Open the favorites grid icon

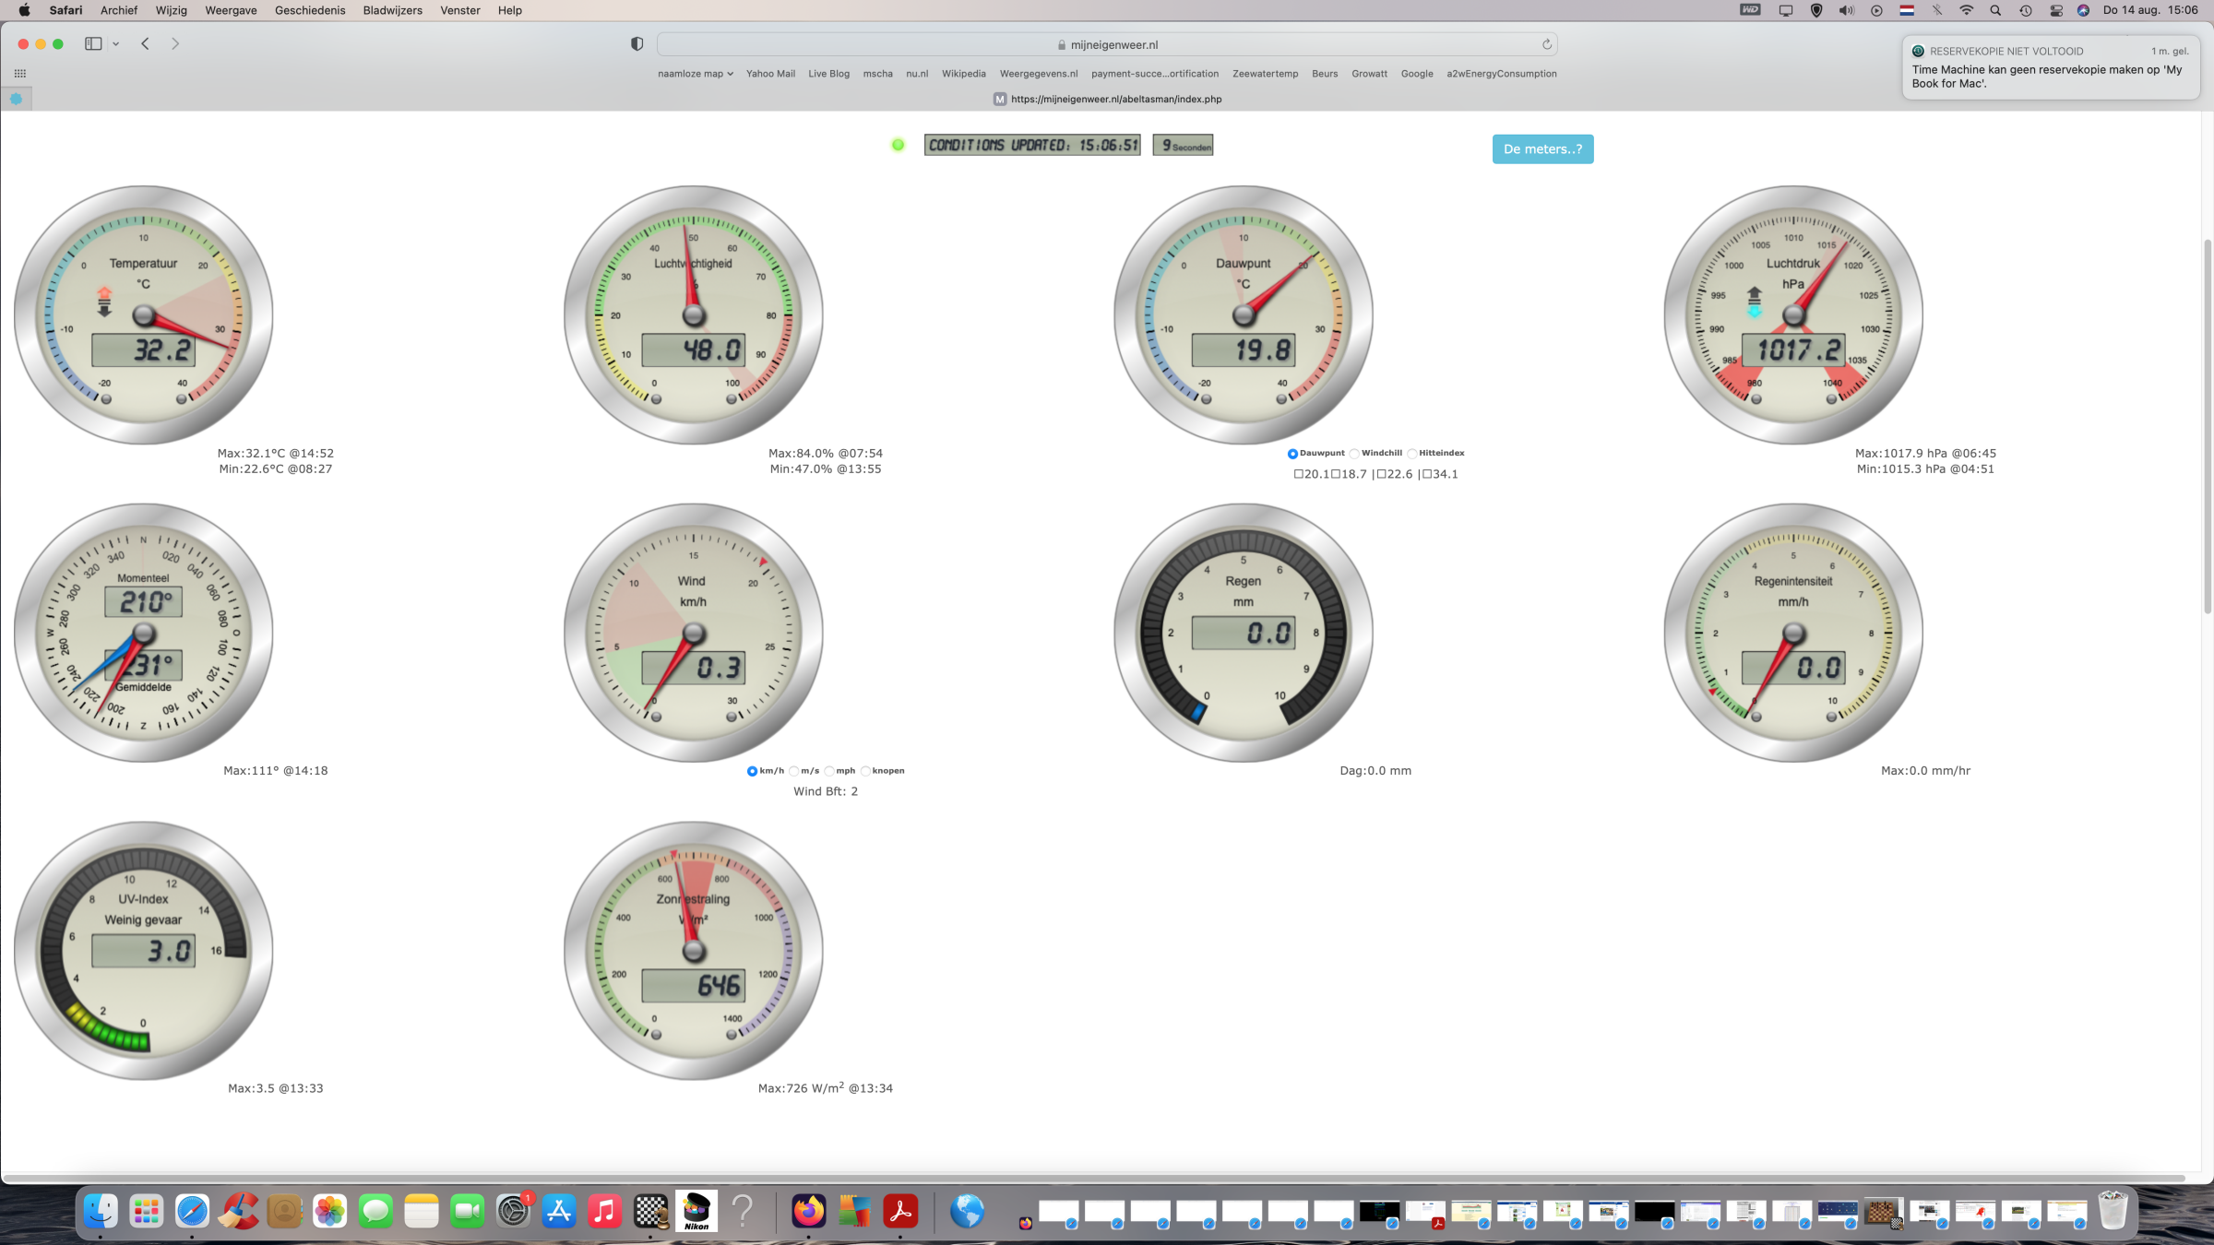coord(19,74)
